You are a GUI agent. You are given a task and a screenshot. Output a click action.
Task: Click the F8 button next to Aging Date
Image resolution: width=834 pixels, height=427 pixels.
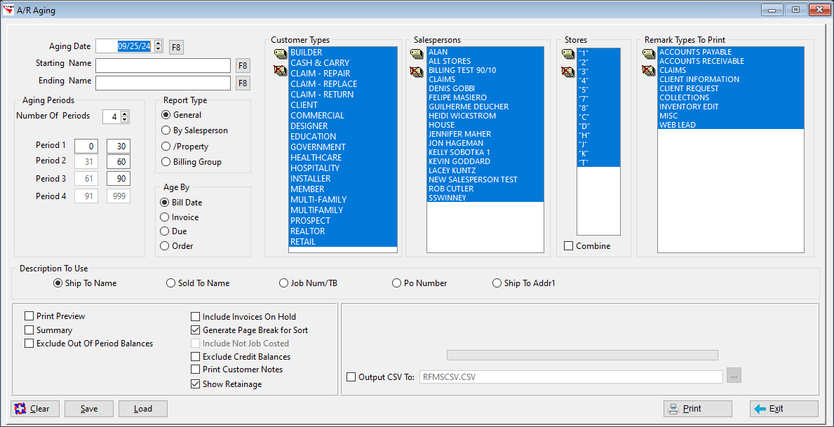point(176,47)
